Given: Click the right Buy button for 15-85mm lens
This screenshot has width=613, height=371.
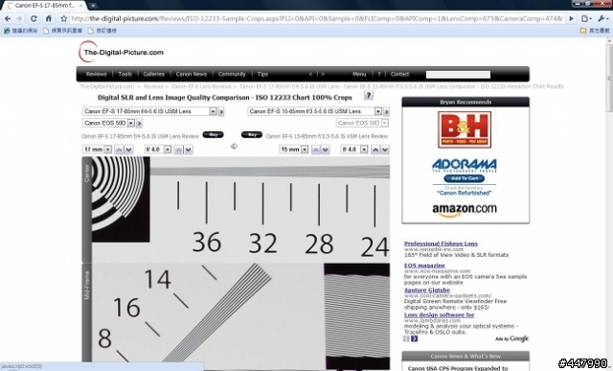Looking at the screenshot, I should tap(252, 134).
